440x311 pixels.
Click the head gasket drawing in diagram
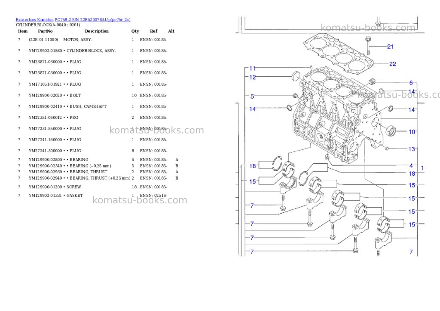pyautogui.click(x=339, y=53)
